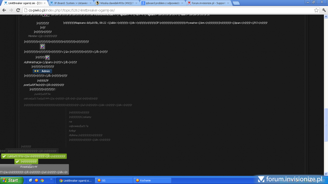Click the green Lubię to button

tap(34, 156)
